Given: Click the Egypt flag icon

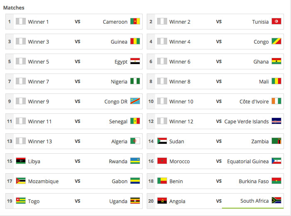Looking at the screenshot, I should pos(135,61).
